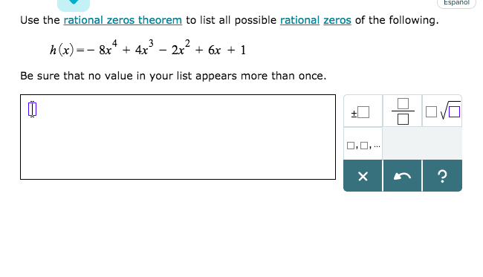Open the rational zeros theorem link

123,20
